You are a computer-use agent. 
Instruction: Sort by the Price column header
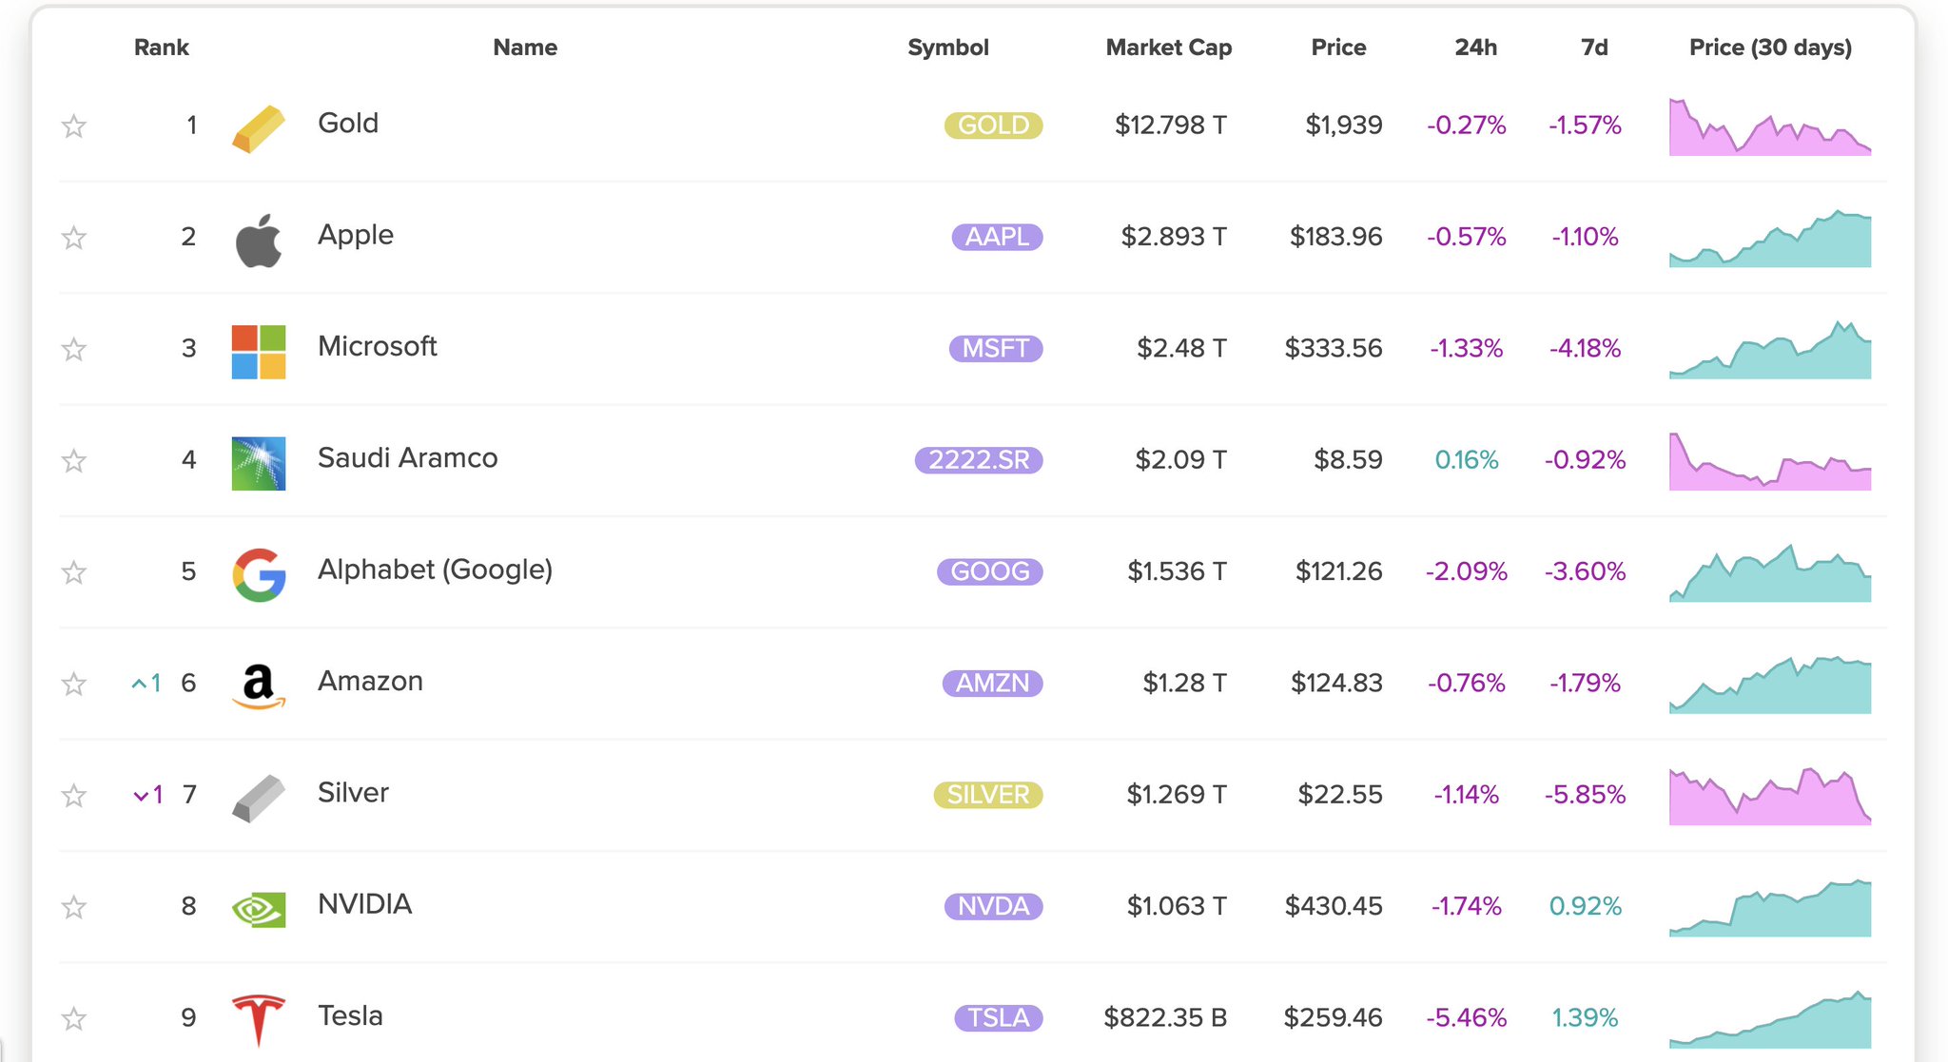[x=1338, y=48]
